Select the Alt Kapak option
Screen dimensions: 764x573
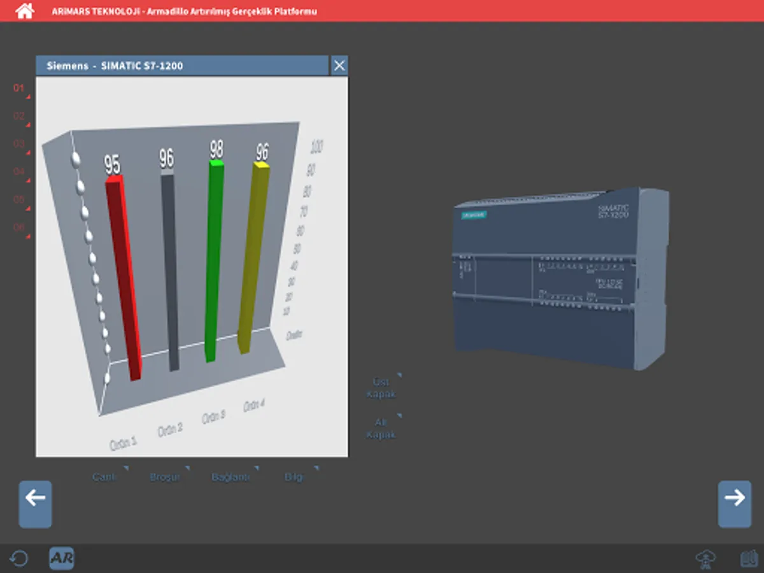pyautogui.click(x=383, y=428)
